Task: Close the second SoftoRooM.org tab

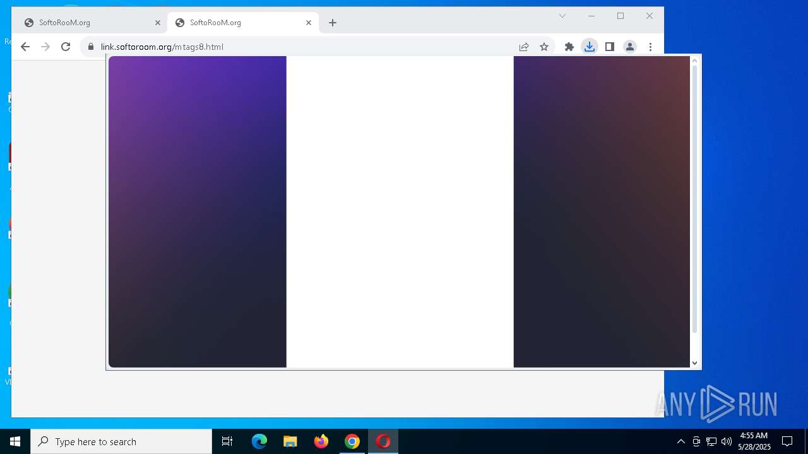Action: [309, 23]
